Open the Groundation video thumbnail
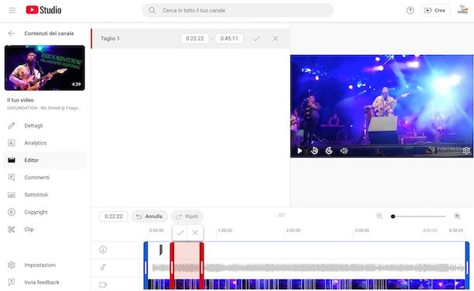Viewport: 474px width, 291px height. click(x=45, y=68)
